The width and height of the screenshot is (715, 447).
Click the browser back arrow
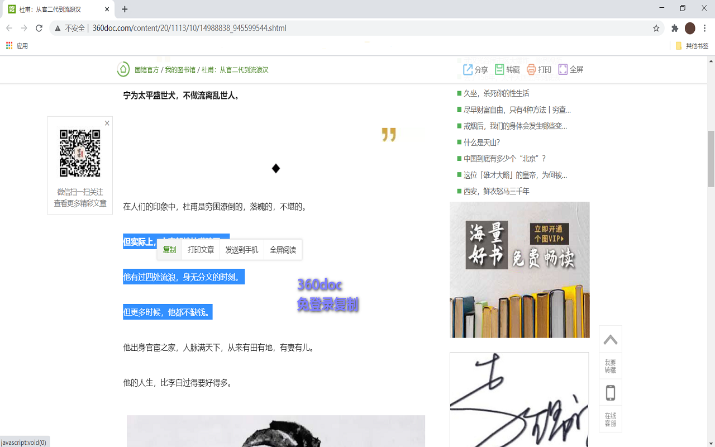tap(9, 28)
